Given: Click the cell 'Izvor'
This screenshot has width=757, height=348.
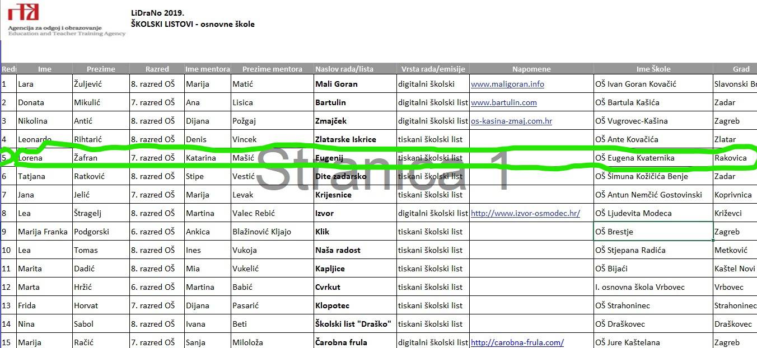Looking at the screenshot, I should 356,213.
